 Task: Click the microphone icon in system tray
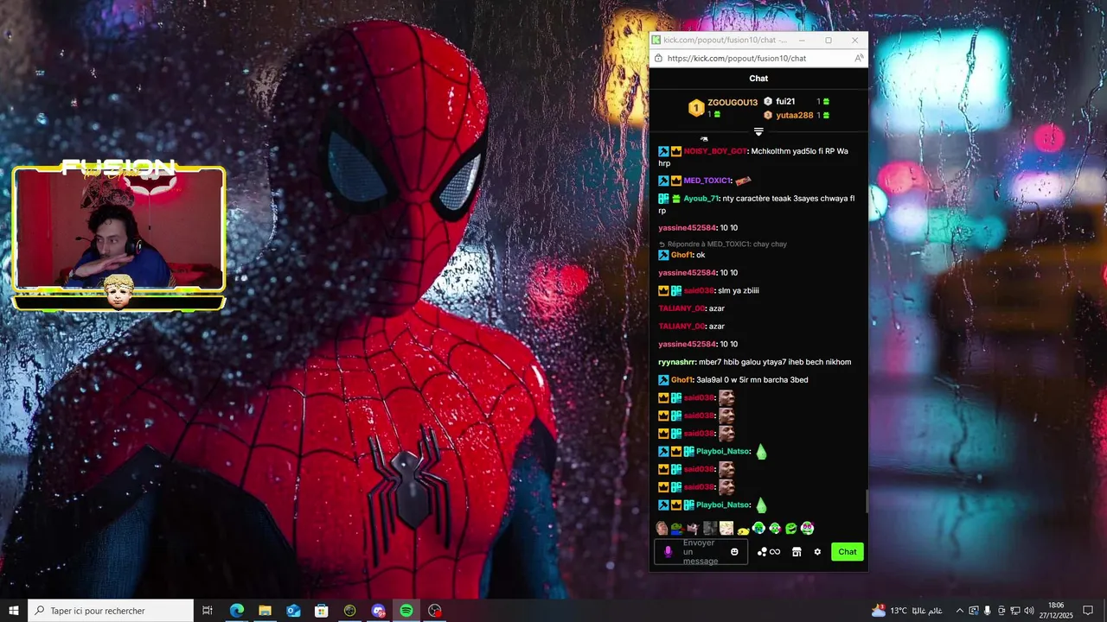click(x=987, y=611)
